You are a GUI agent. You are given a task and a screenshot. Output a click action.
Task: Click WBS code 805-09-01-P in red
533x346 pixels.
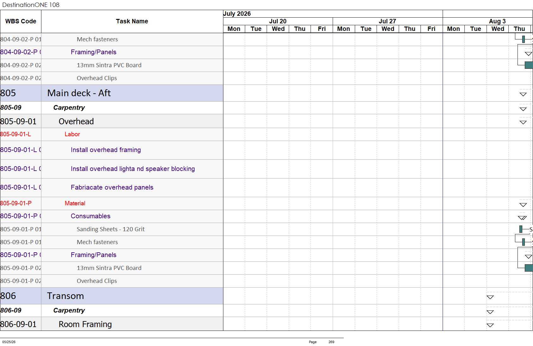(16, 203)
